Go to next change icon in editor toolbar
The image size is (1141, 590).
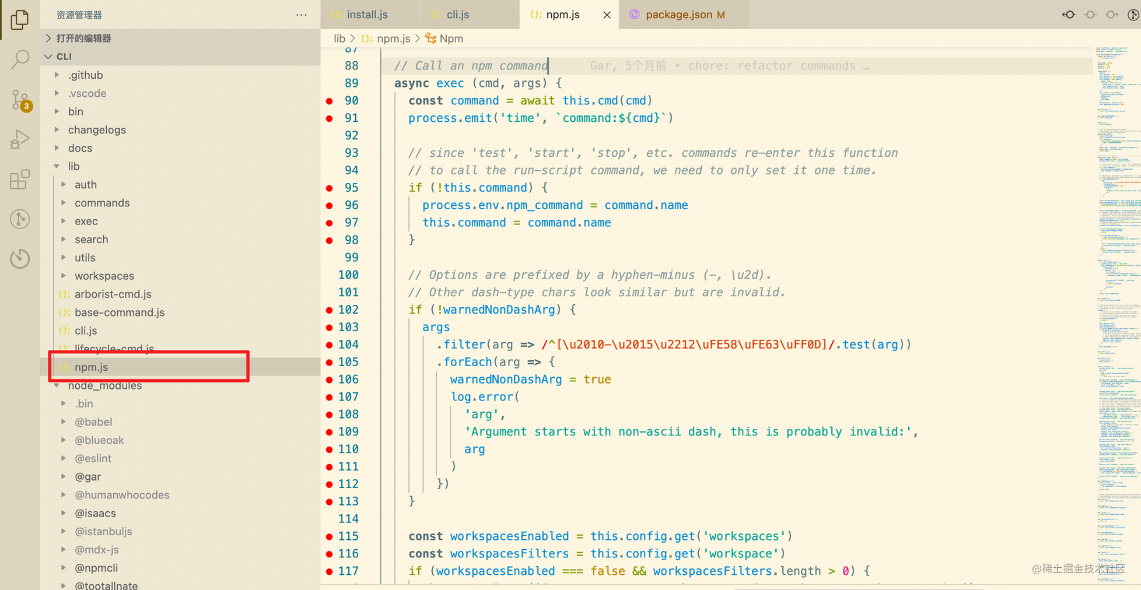point(1112,15)
